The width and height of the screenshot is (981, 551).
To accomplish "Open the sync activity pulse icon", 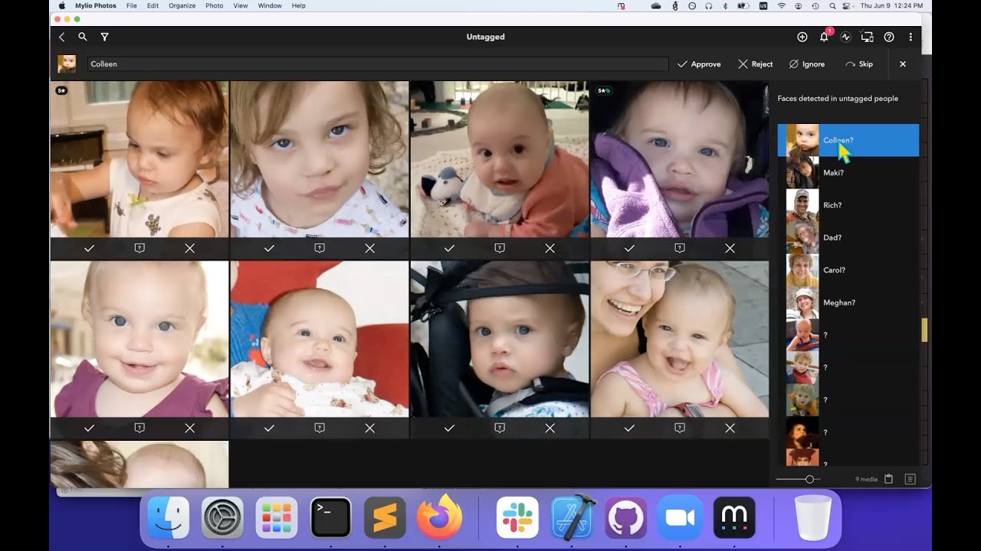I will click(x=846, y=37).
